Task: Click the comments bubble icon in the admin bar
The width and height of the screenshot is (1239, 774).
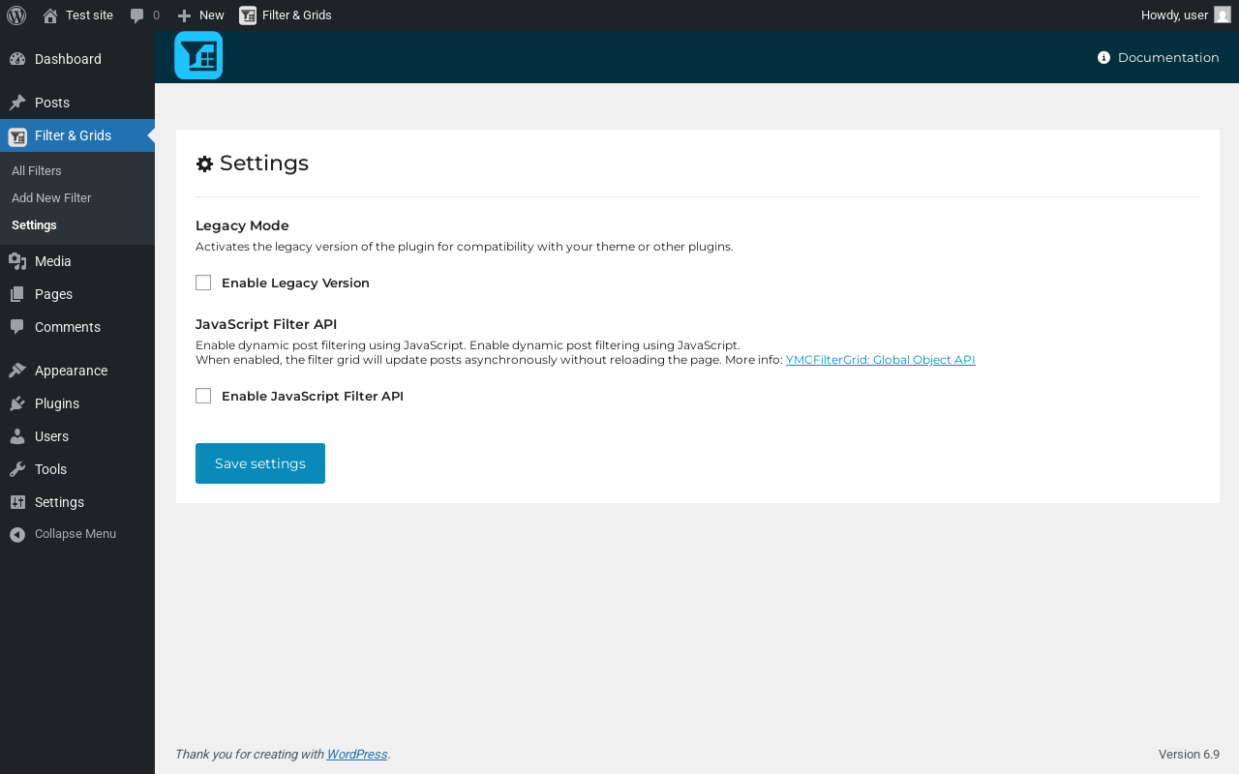Action: click(137, 15)
